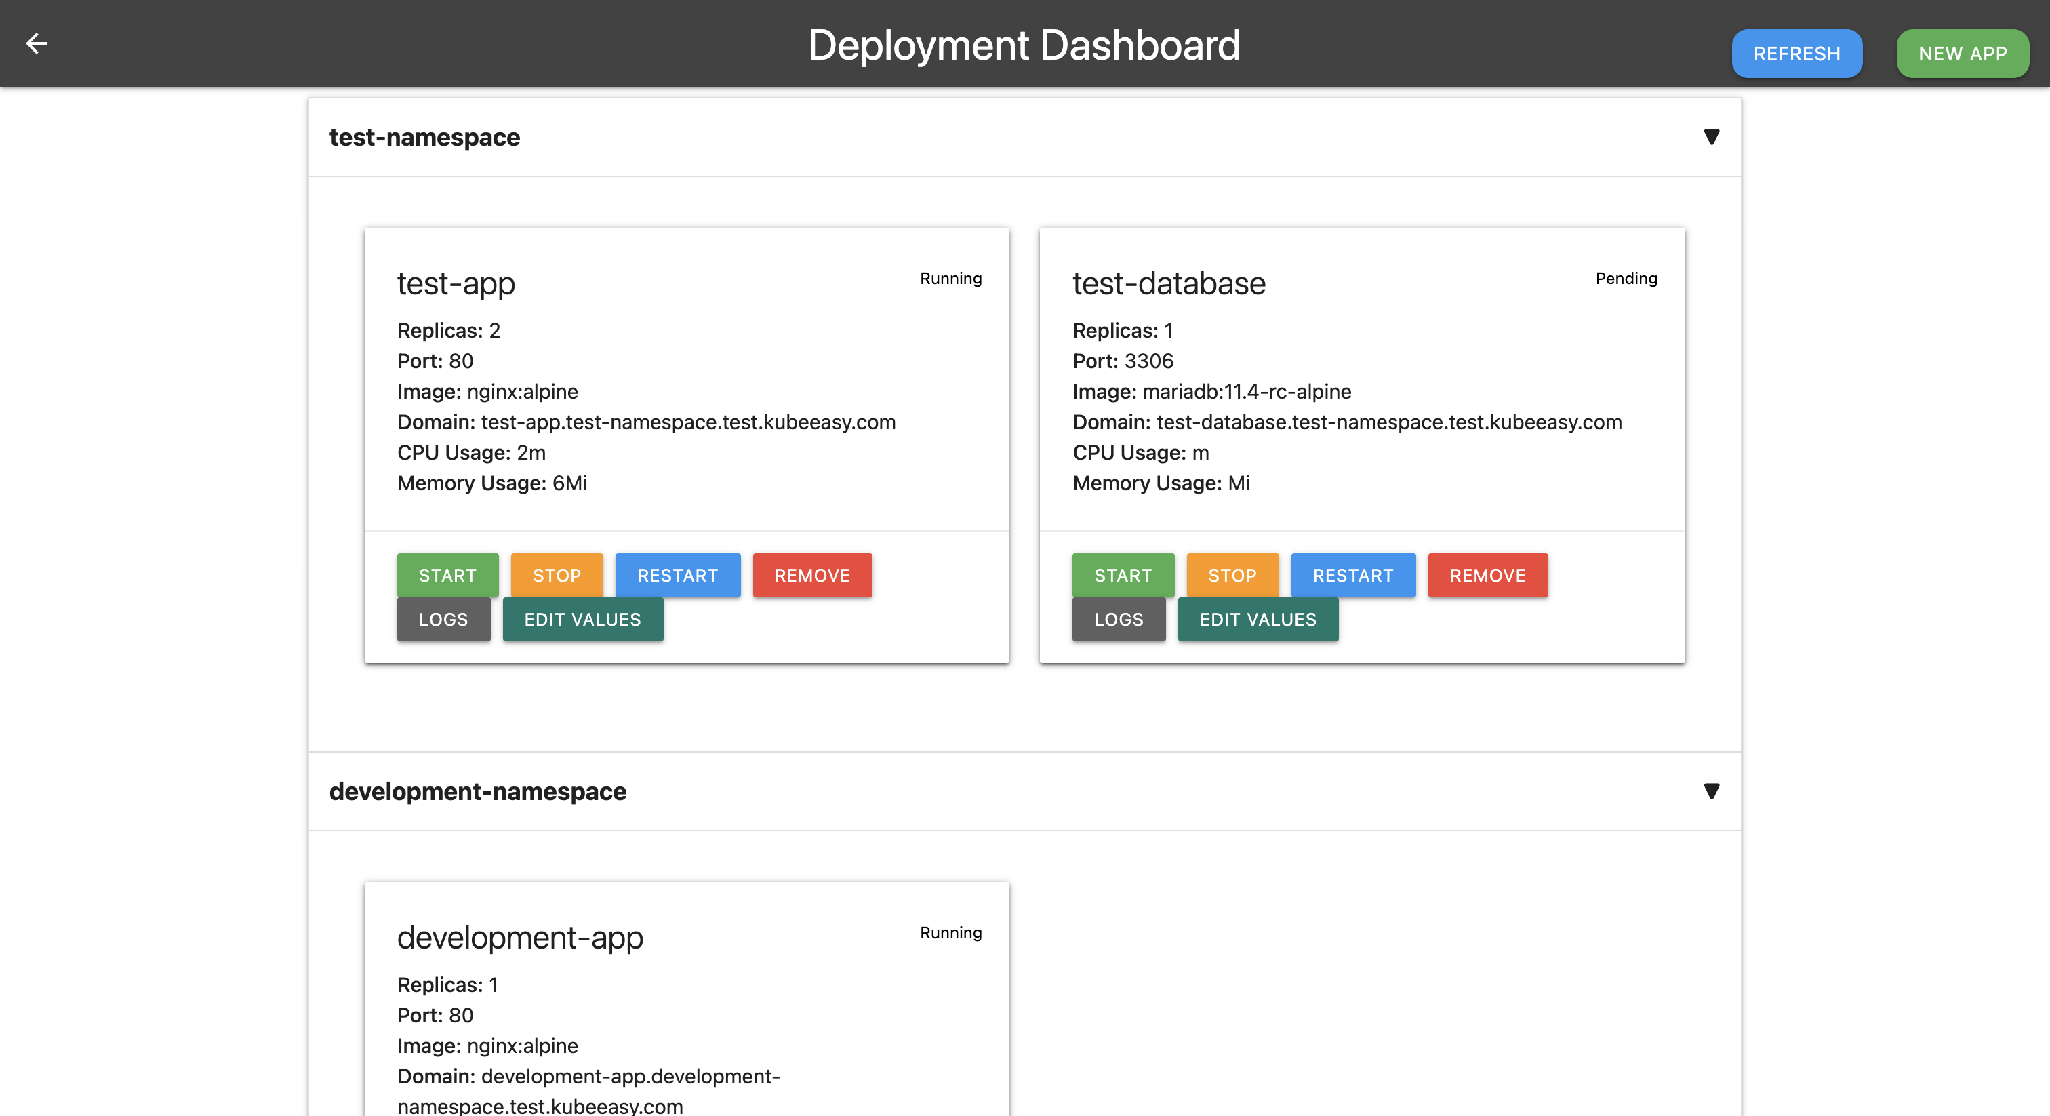Stop the test-database deployment
Screen dimensions: 2050x1116
pyautogui.click(x=1232, y=575)
